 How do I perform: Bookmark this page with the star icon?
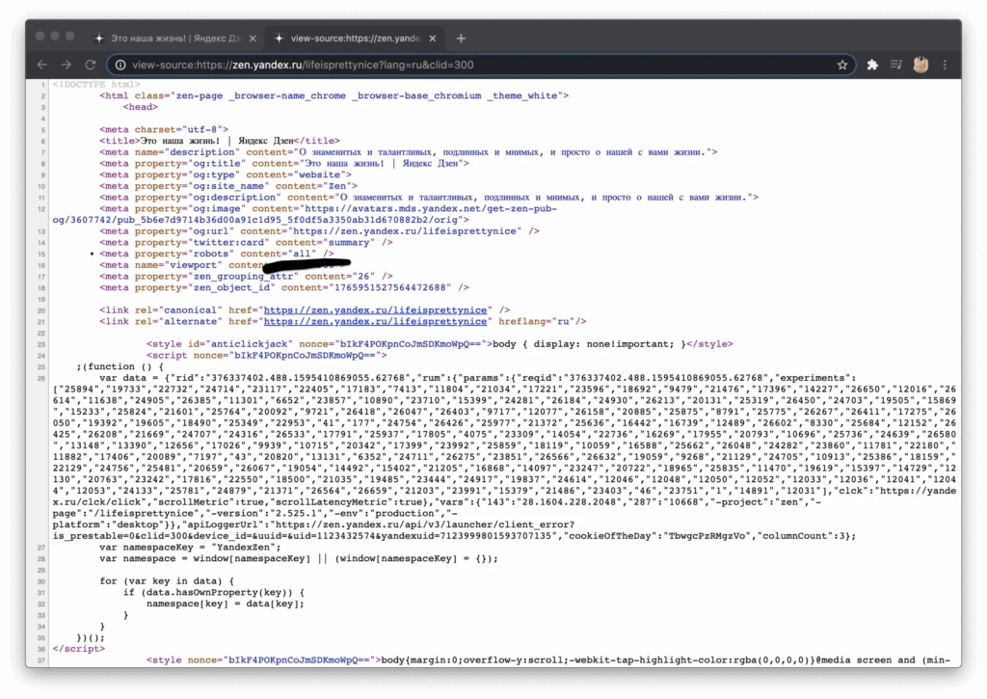pos(842,65)
